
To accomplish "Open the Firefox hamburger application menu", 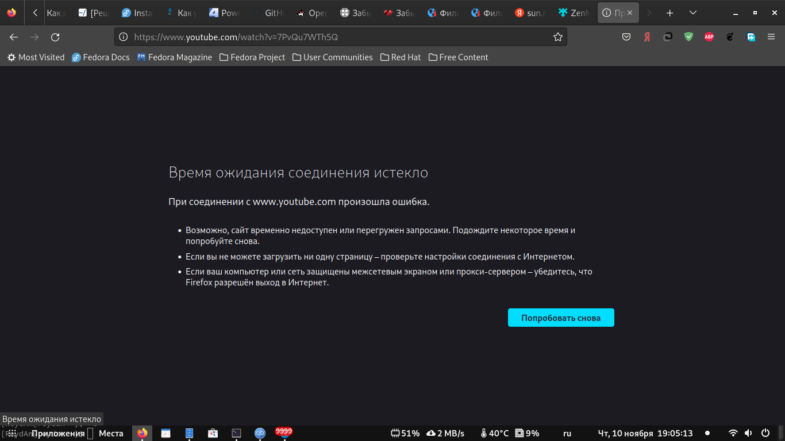I will point(771,37).
